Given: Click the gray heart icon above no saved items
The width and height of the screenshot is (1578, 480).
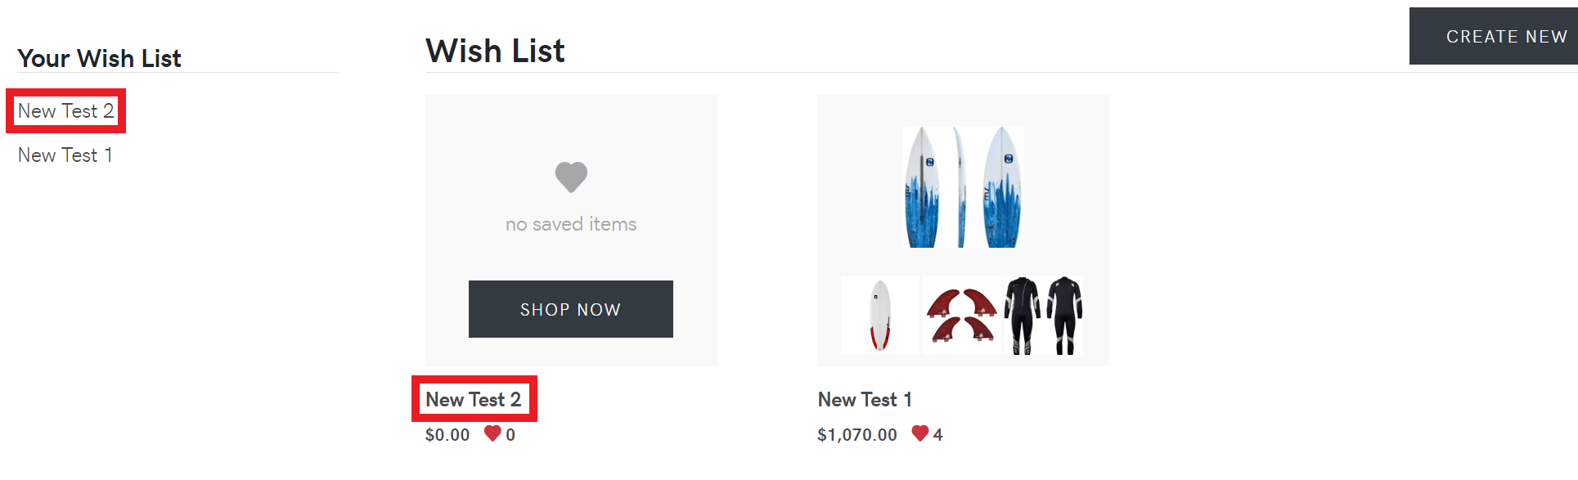Looking at the screenshot, I should tap(571, 177).
